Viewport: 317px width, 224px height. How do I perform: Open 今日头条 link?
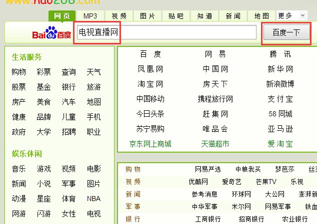(x=150, y=114)
